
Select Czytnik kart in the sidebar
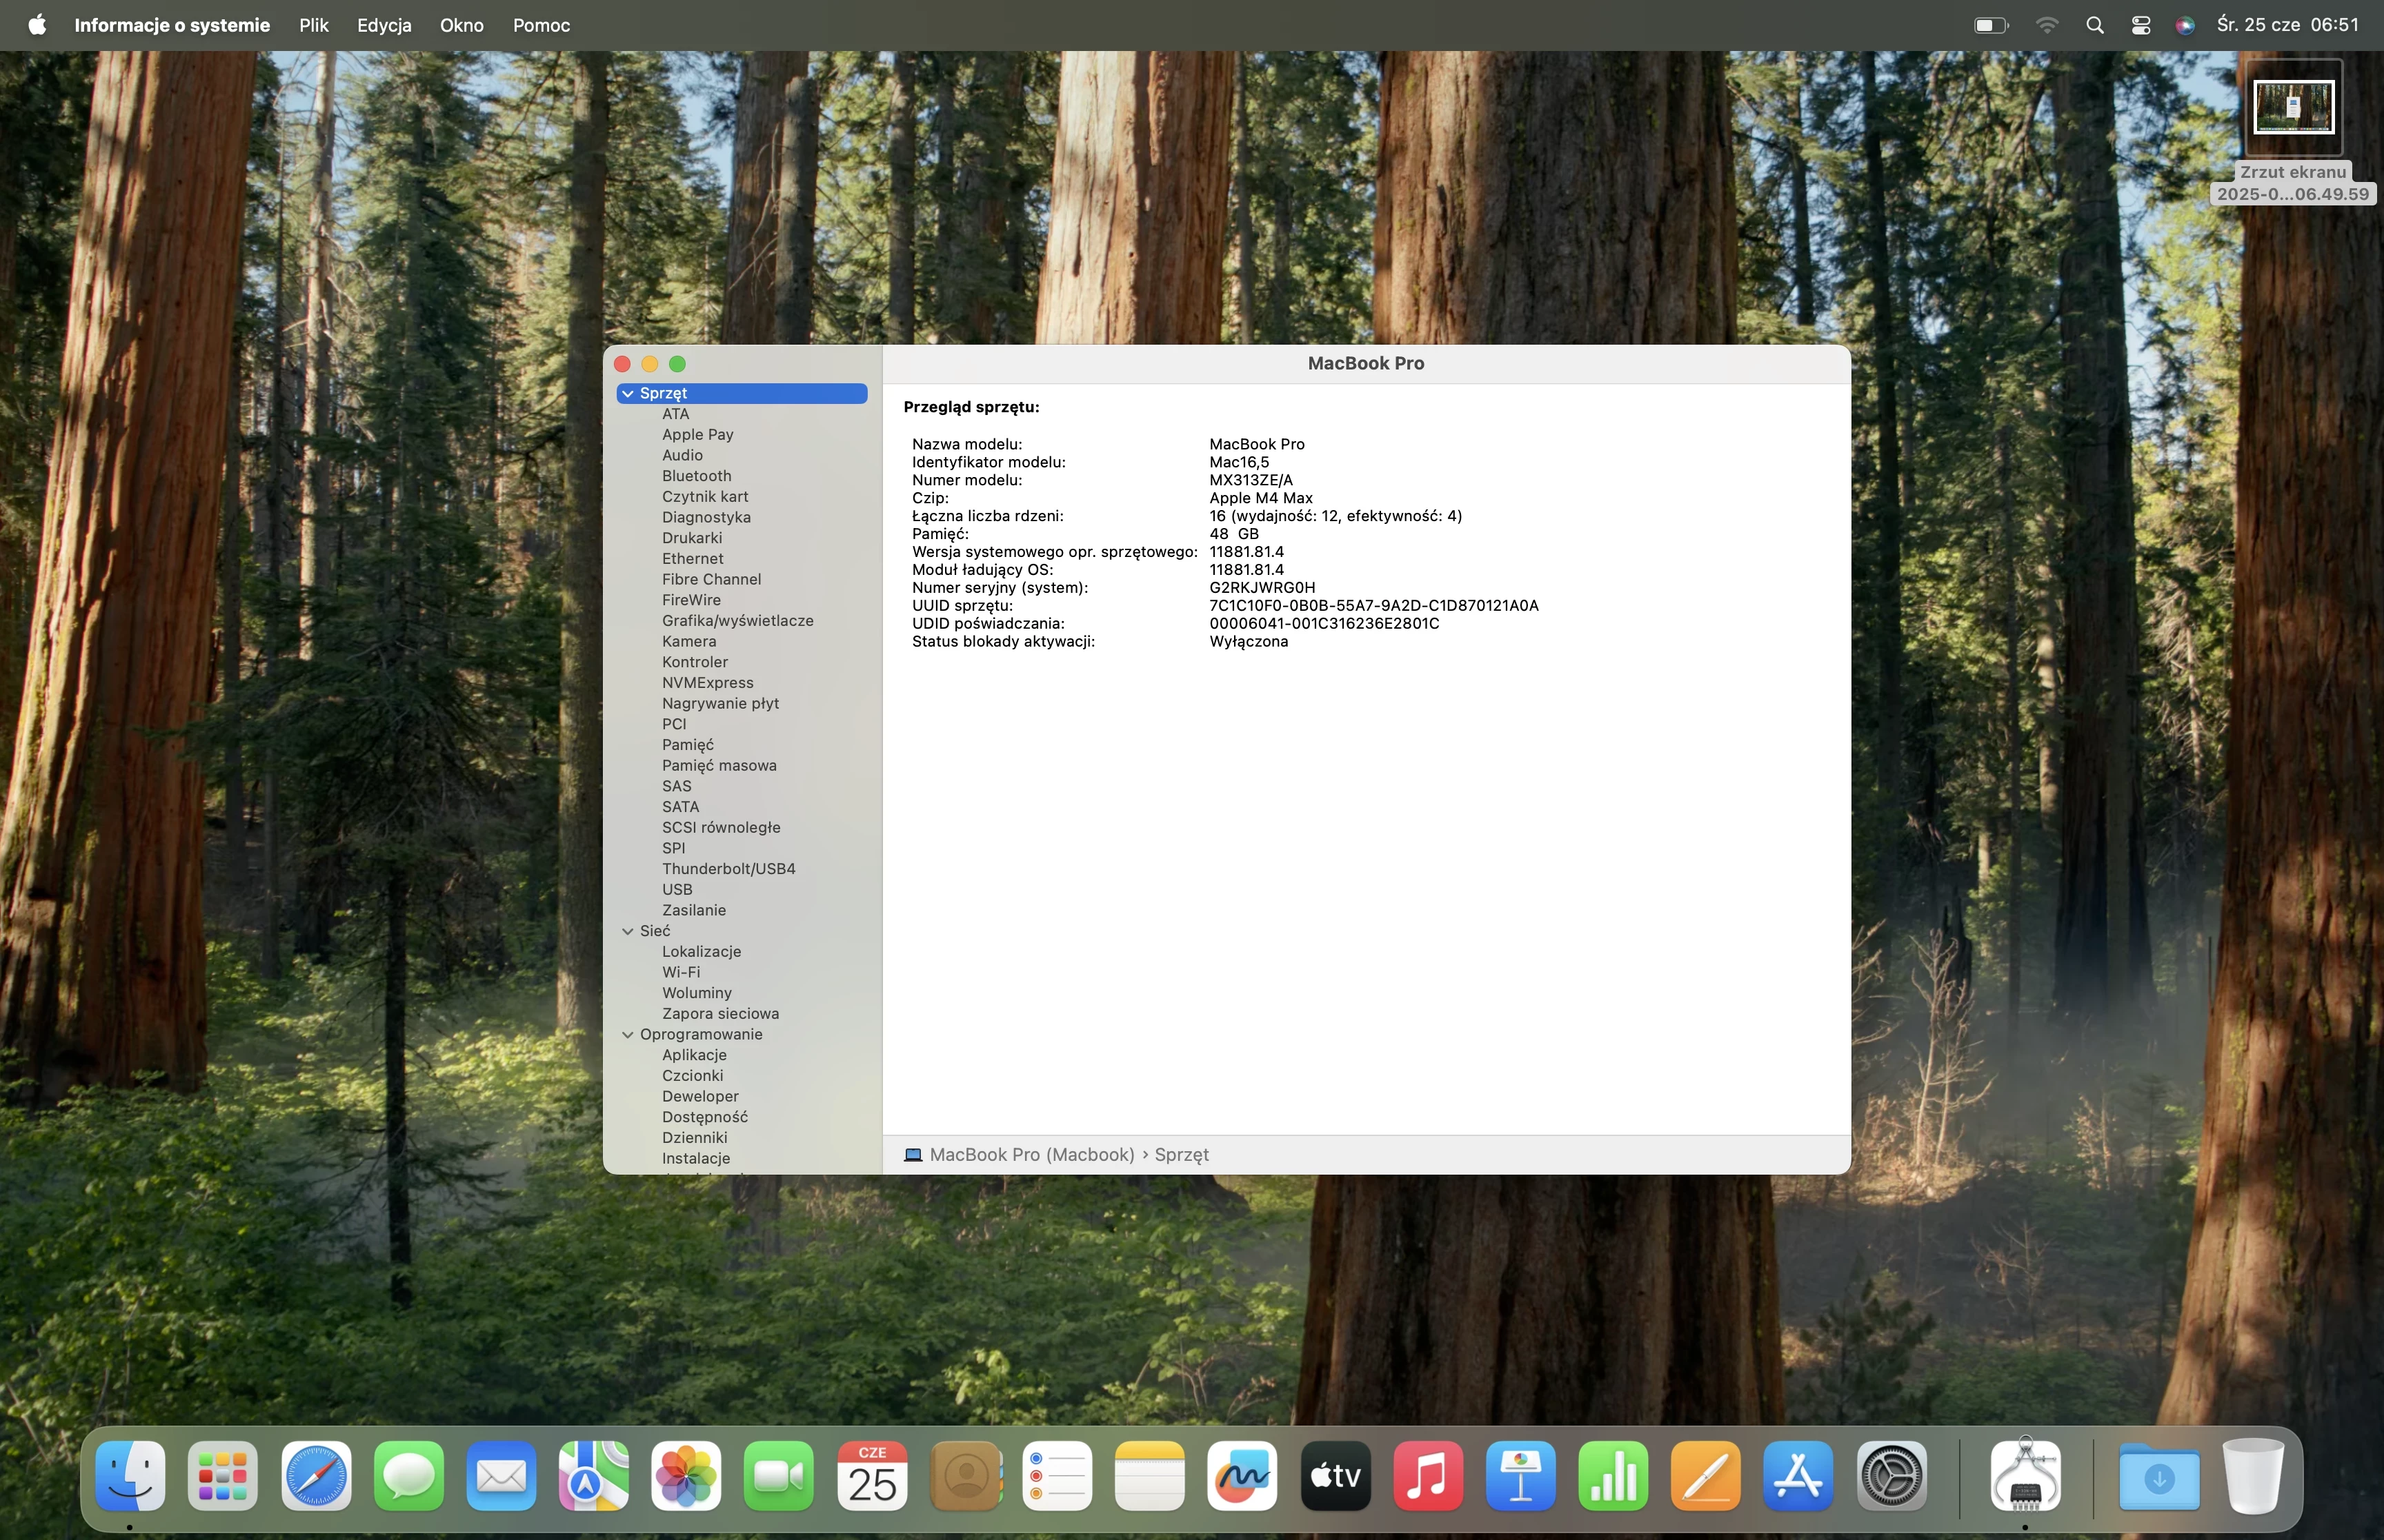pos(704,496)
